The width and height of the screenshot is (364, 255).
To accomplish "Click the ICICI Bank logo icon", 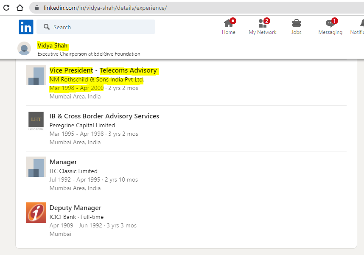I will pyautogui.click(x=36, y=213).
